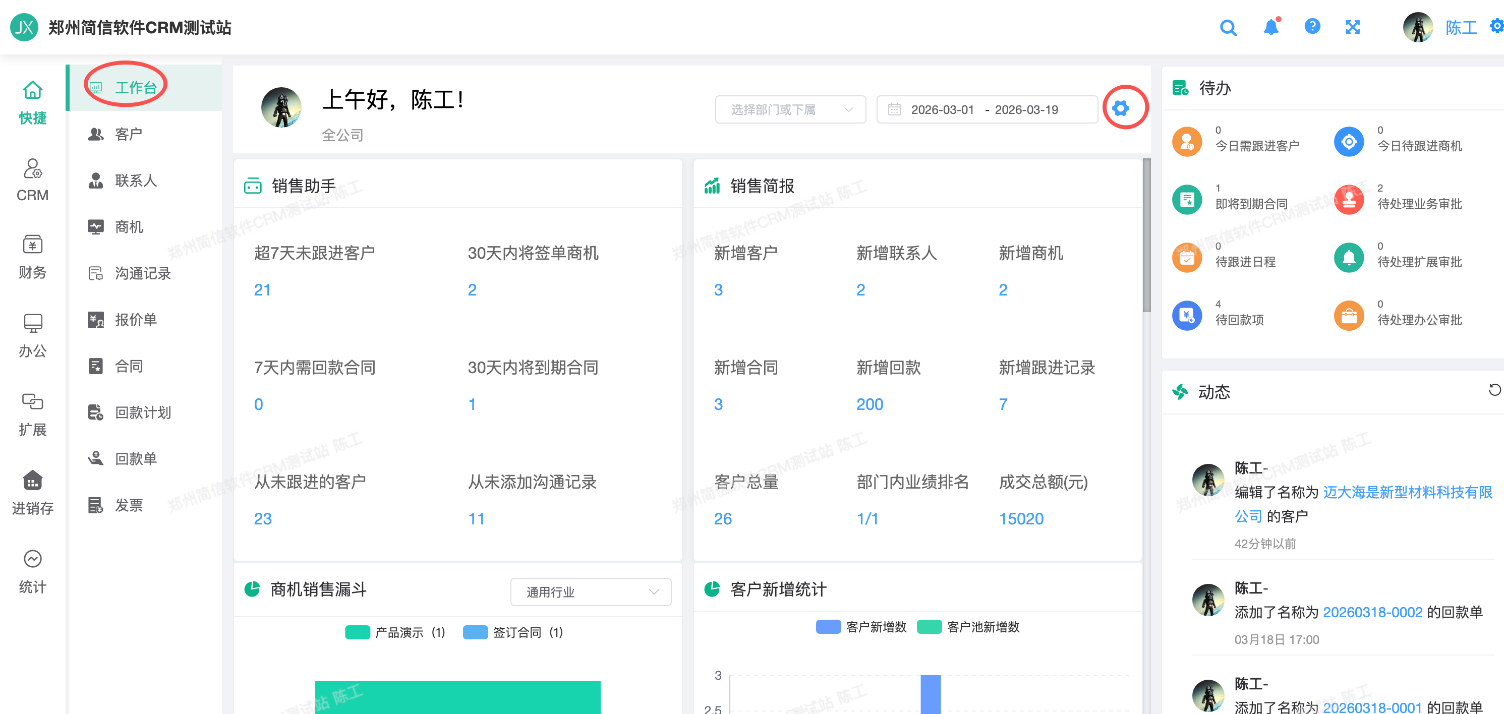Image resolution: width=1504 pixels, height=714 pixels.
Task: Click green funnel bar in 商机销售漏斗
Action: click(458, 698)
